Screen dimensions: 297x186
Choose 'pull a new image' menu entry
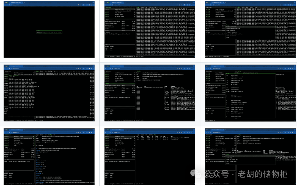pos(251,161)
